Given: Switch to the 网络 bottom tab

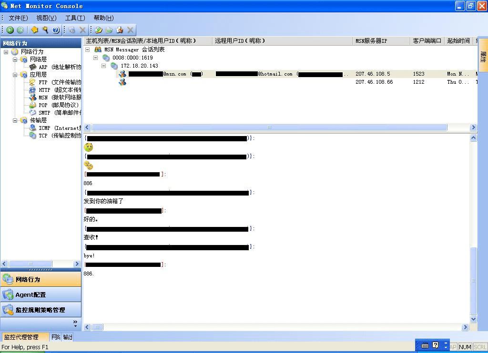Looking at the screenshot, I should click(56, 337).
